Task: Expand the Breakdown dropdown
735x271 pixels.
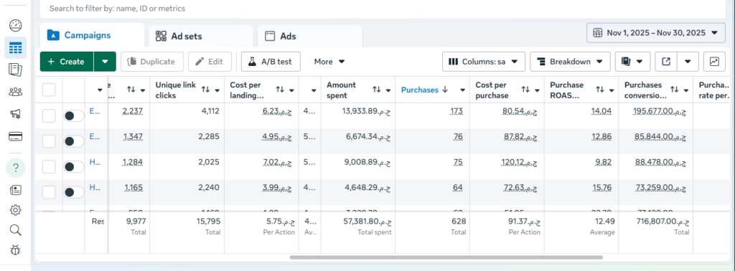Action: pos(570,62)
